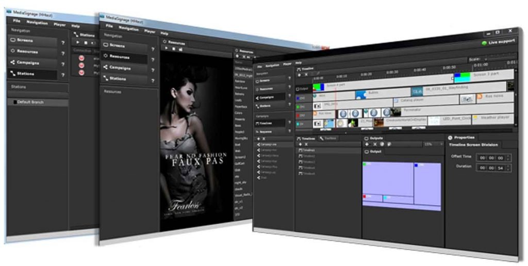
Task: Open Campaigns in the leftmost window navigation
Action: (x=32, y=63)
